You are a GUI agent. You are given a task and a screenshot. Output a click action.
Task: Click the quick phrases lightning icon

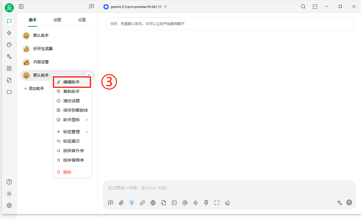coord(196,203)
